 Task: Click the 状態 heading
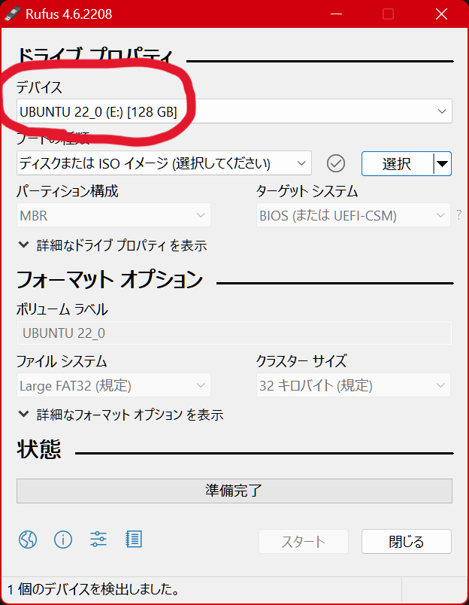tap(39, 448)
